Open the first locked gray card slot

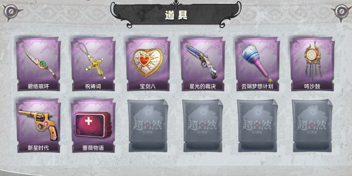(148, 126)
